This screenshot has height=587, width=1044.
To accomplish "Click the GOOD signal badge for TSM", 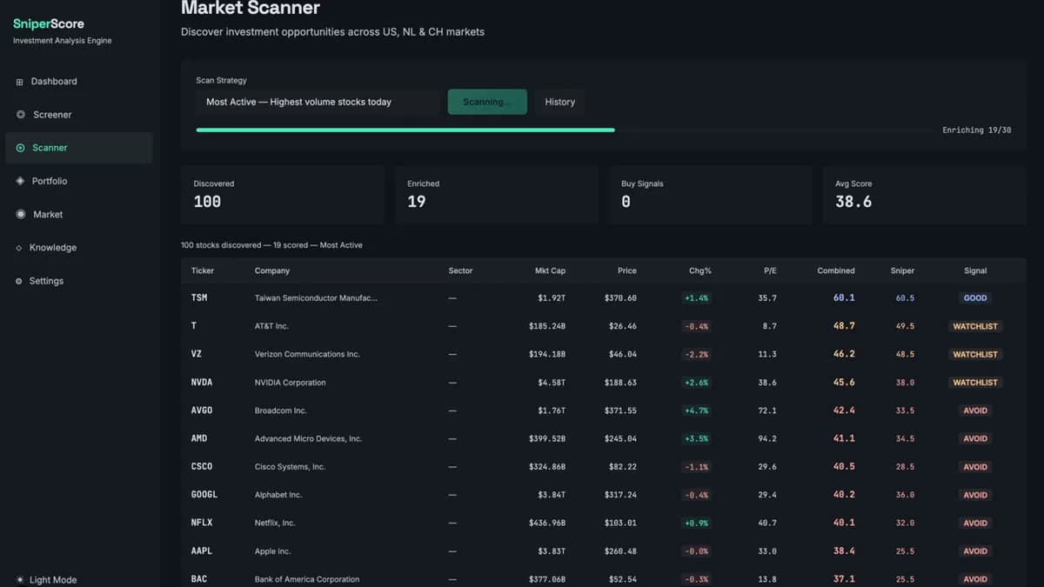I will tap(975, 298).
